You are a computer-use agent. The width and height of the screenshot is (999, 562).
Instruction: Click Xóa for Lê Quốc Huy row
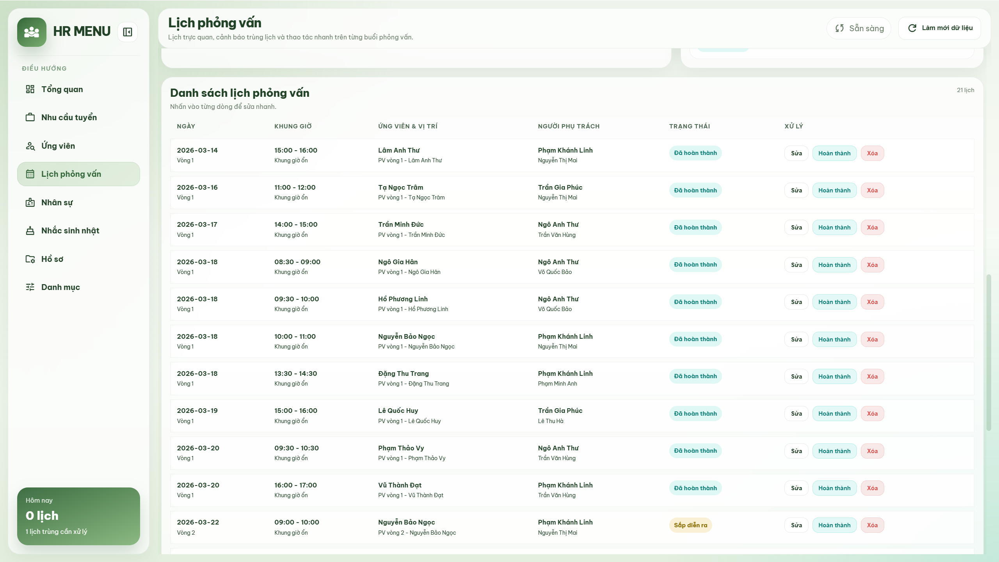point(872,414)
